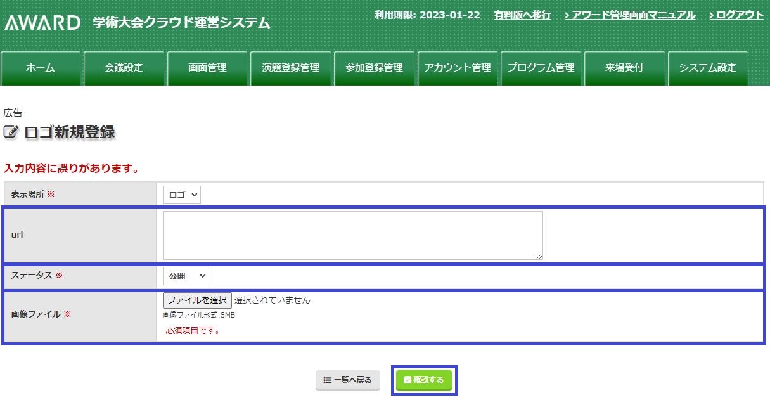Switch to the 会議設定 tab

click(x=124, y=68)
